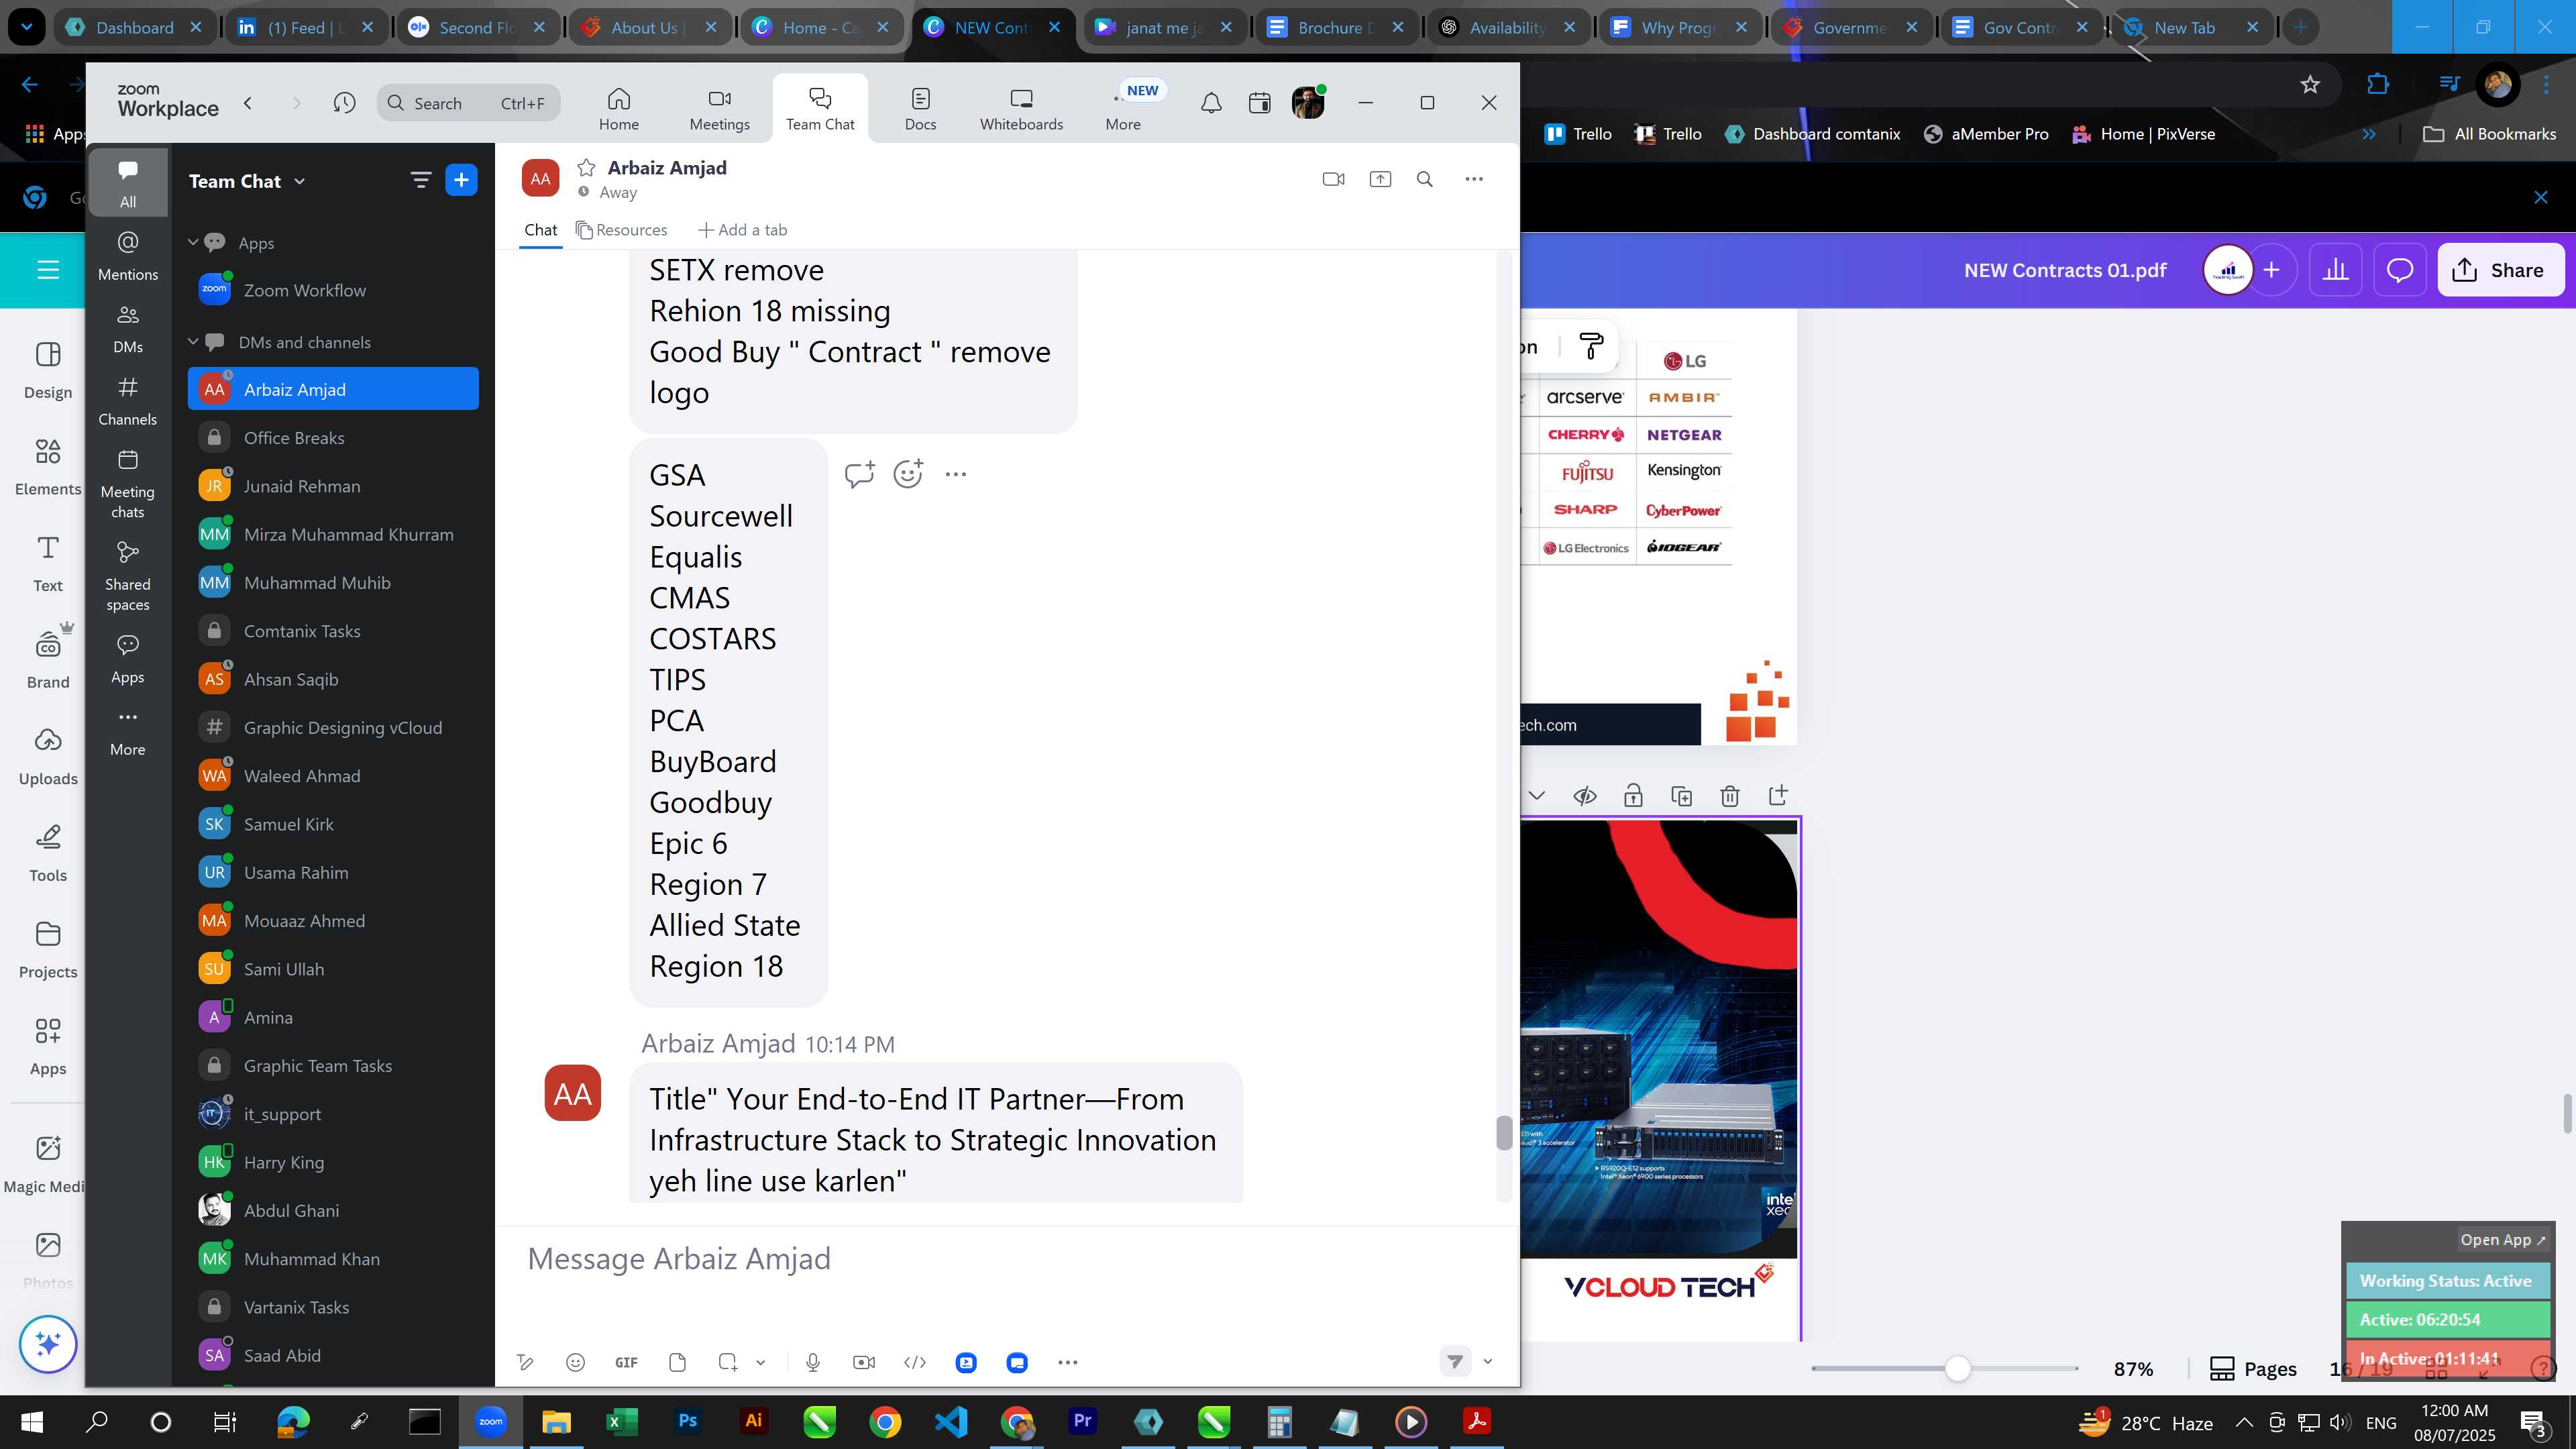2576x1449 pixels.
Task: Insert code snippet in composer
Action: (915, 1362)
